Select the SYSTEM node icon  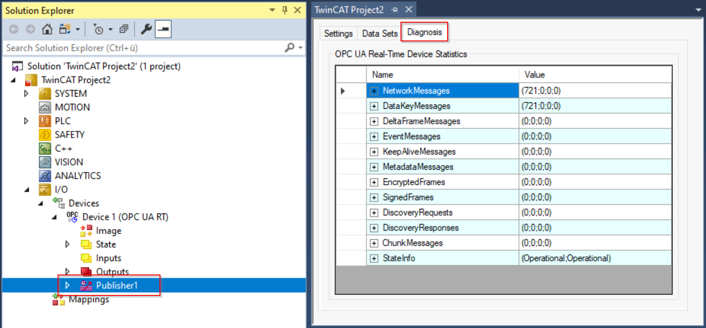45,94
